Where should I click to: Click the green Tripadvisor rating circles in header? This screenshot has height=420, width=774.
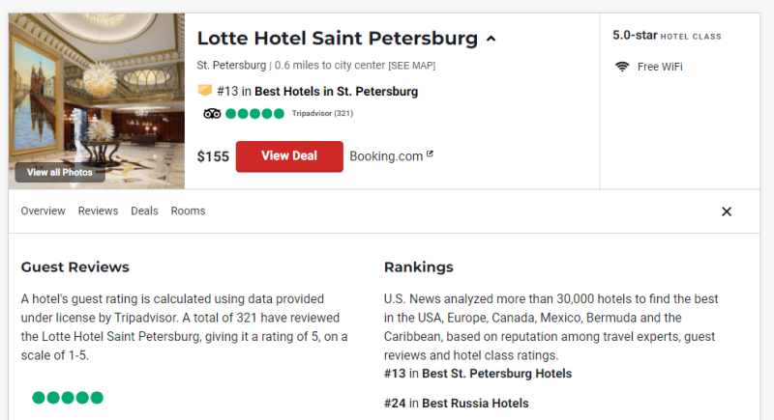(255, 114)
